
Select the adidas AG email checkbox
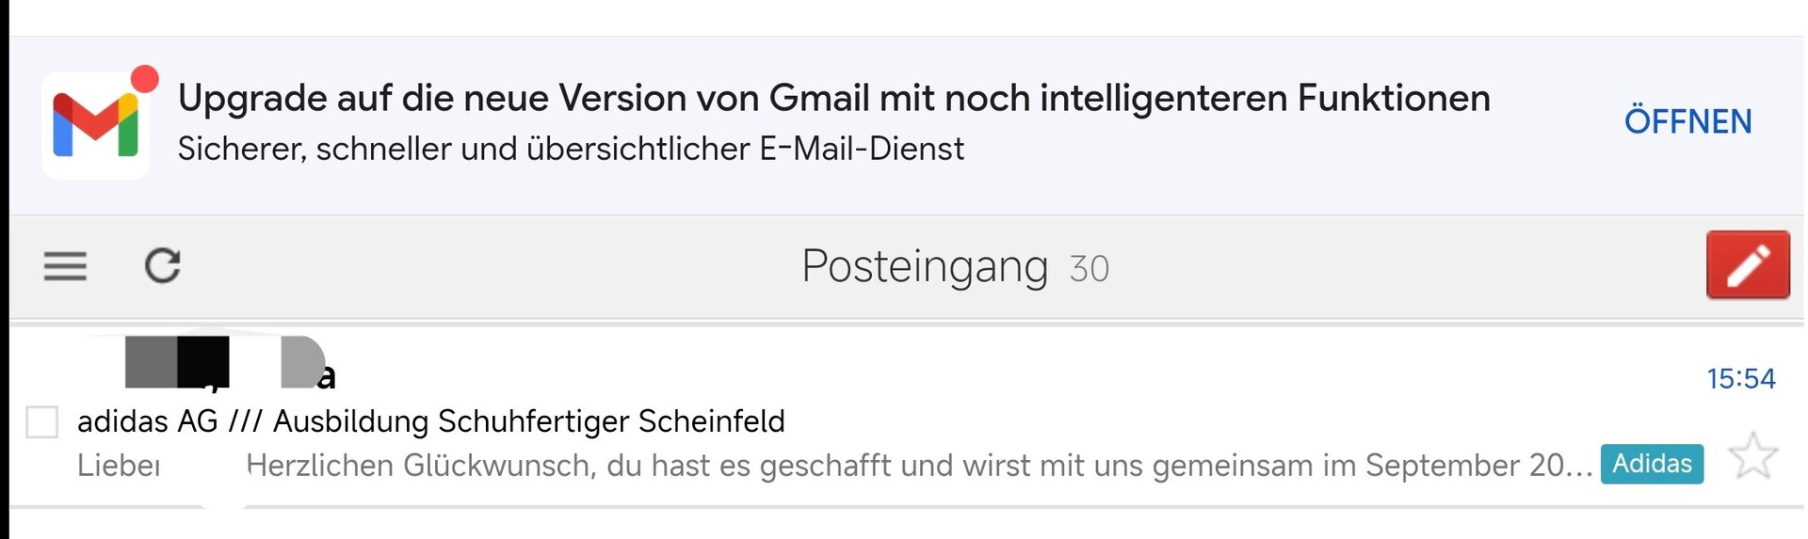point(42,422)
